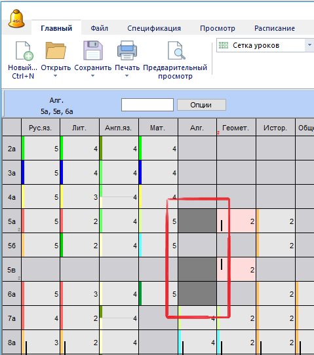
Task: Click the Печать printer icon
Action: (x=127, y=50)
